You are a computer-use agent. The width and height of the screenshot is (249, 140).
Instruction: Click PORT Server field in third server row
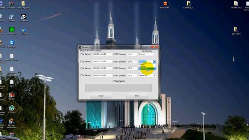pos(132,68)
